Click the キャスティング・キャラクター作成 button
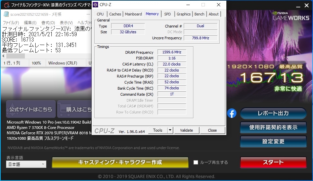 point(120,162)
